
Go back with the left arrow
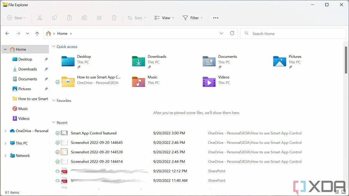tap(8, 33)
